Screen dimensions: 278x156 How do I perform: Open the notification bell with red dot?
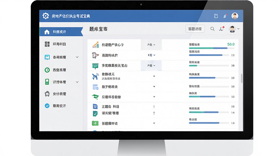(222, 29)
